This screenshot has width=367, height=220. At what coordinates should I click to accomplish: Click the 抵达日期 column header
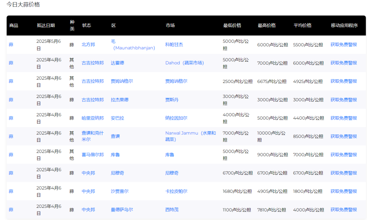click(x=46, y=25)
